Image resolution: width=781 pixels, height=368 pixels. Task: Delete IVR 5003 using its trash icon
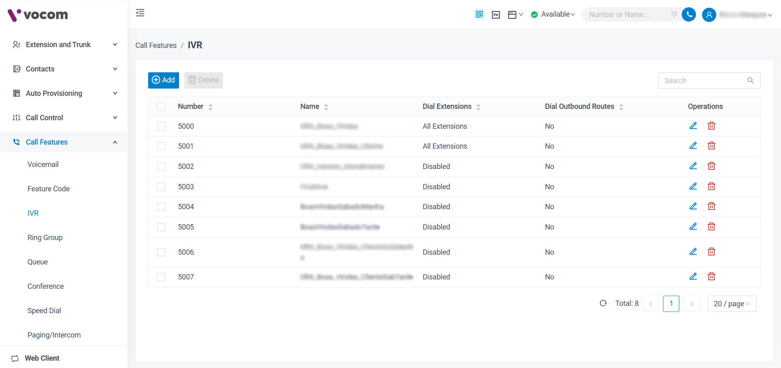pos(711,186)
